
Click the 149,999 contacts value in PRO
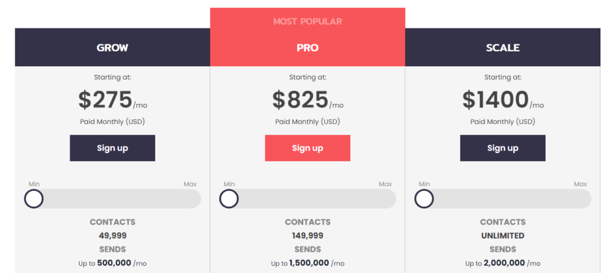[x=307, y=236]
